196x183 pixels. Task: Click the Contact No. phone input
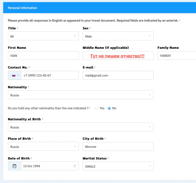click(50, 75)
